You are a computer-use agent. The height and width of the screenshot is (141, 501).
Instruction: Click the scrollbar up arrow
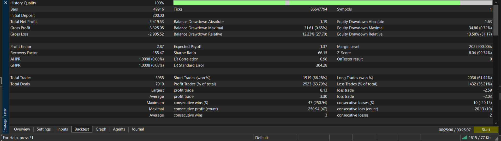pyautogui.click(x=496, y=3)
